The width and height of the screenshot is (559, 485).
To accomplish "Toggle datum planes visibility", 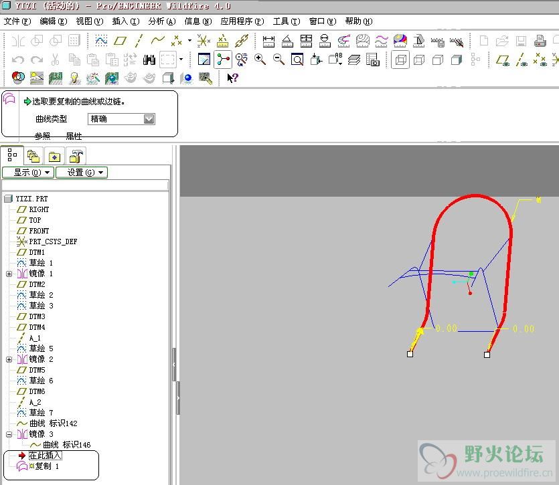I will tap(503, 60).
